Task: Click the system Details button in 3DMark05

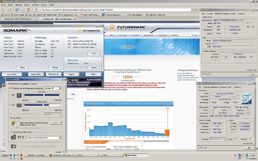Action: point(94,54)
